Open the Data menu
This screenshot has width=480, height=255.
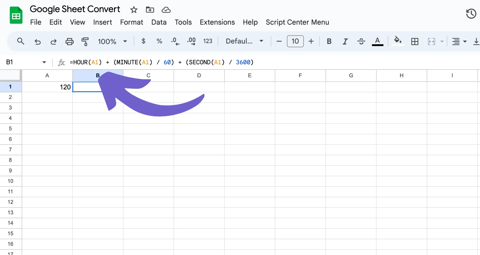(x=159, y=22)
